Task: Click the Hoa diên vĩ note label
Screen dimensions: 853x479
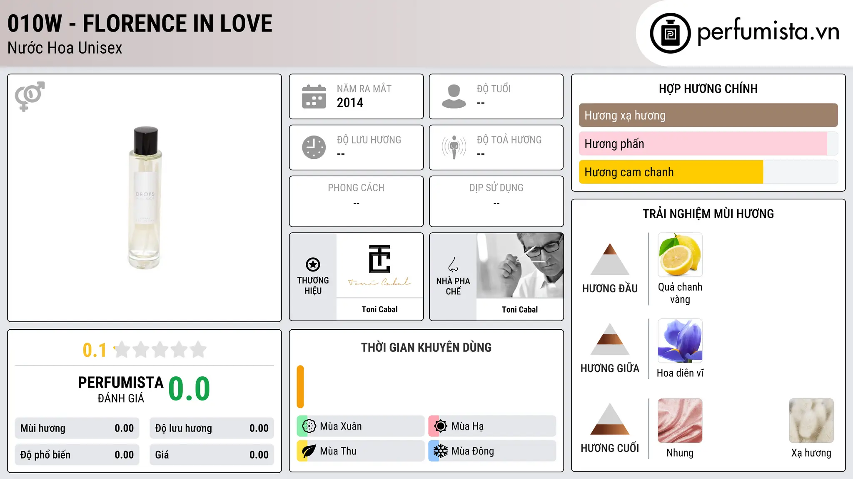Action: 680,373
